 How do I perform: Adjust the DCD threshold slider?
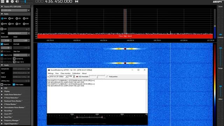[97, 77]
